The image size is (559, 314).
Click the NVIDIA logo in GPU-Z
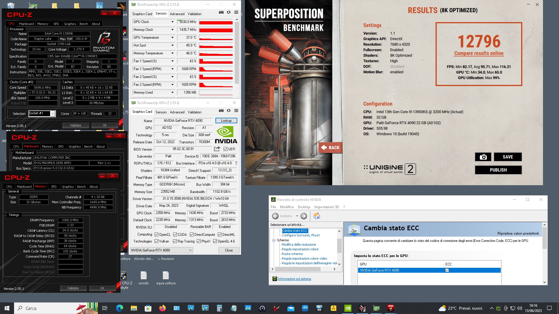tap(226, 135)
